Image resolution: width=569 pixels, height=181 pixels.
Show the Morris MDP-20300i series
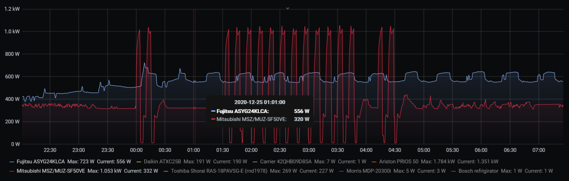pyautogui.click(x=368, y=171)
